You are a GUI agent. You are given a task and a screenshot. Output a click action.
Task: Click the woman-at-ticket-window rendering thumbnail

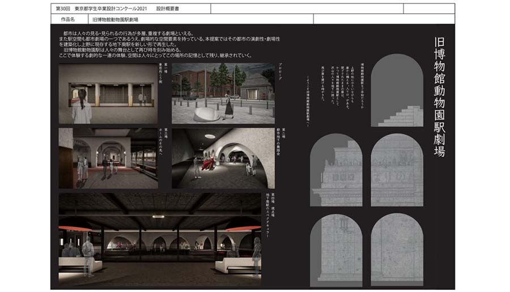pos(108,94)
